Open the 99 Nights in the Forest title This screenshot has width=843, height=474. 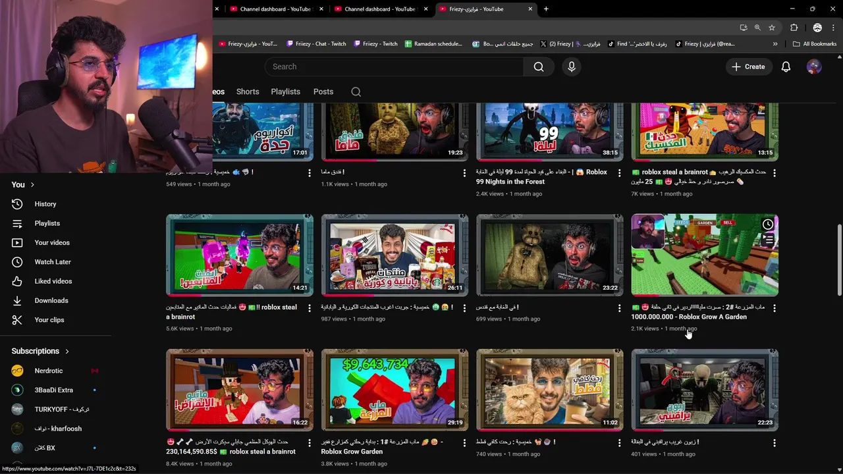(541, 176)
